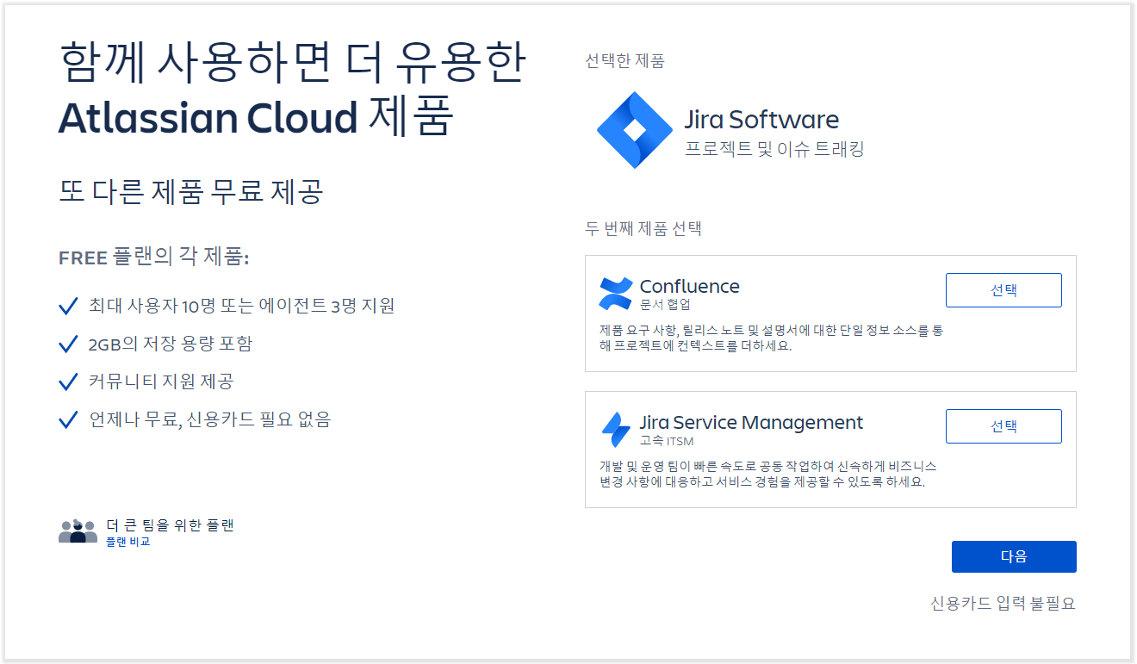Click the Confluence logo icon
1137x664 pixels.
616,294
